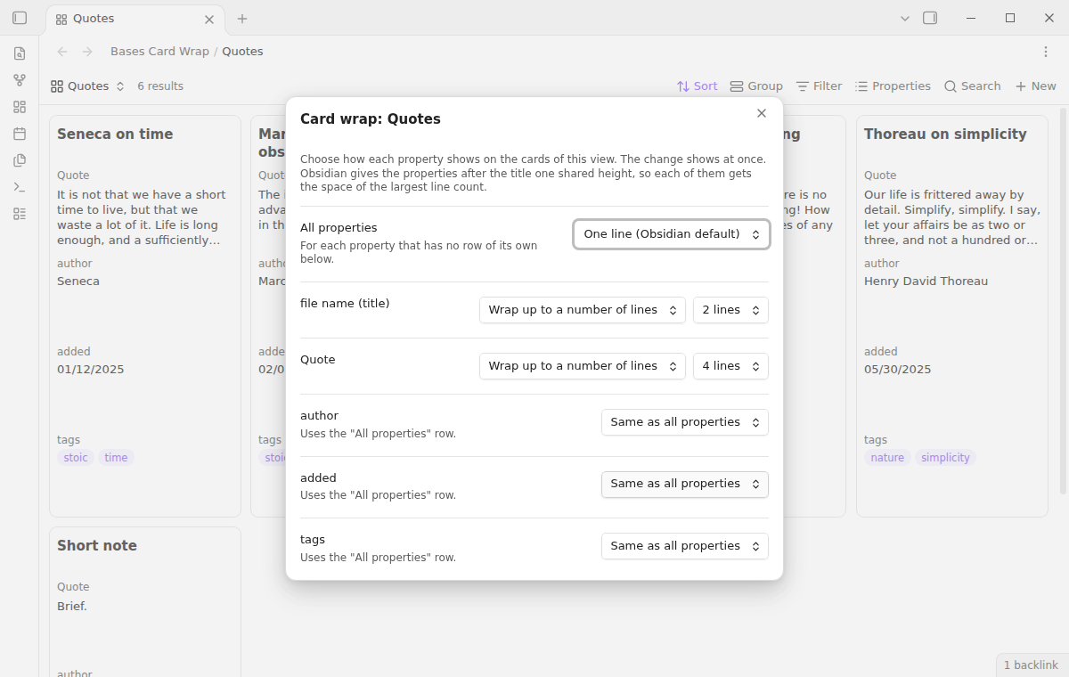
Task: Click 1 backlink in status bar
Action: tap(1031, 665)
